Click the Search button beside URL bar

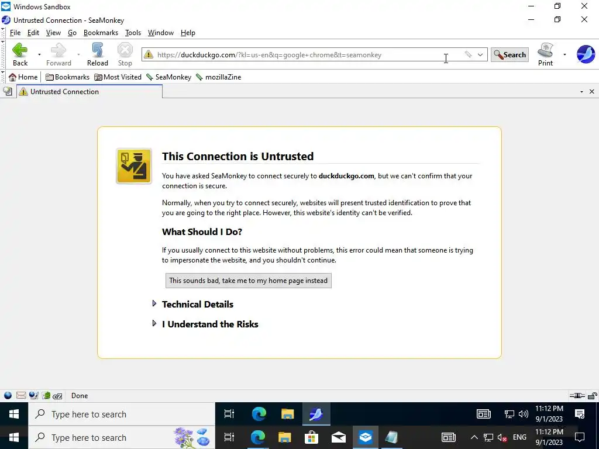[x=510, y=54]
